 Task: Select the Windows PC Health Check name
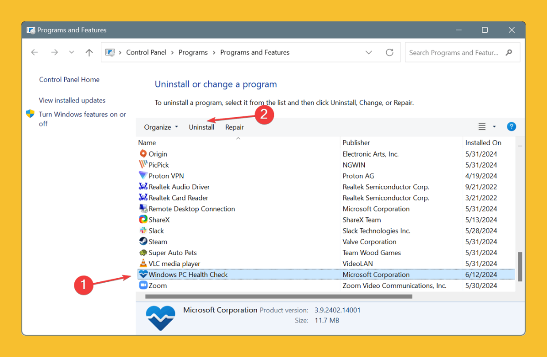188,275
